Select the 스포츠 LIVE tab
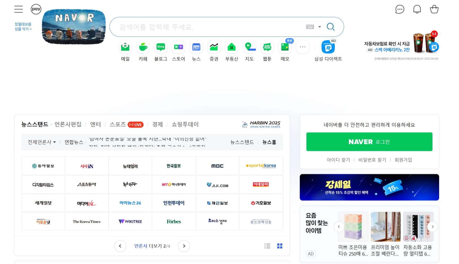This screenshot has width=459, height=264. 127,124
